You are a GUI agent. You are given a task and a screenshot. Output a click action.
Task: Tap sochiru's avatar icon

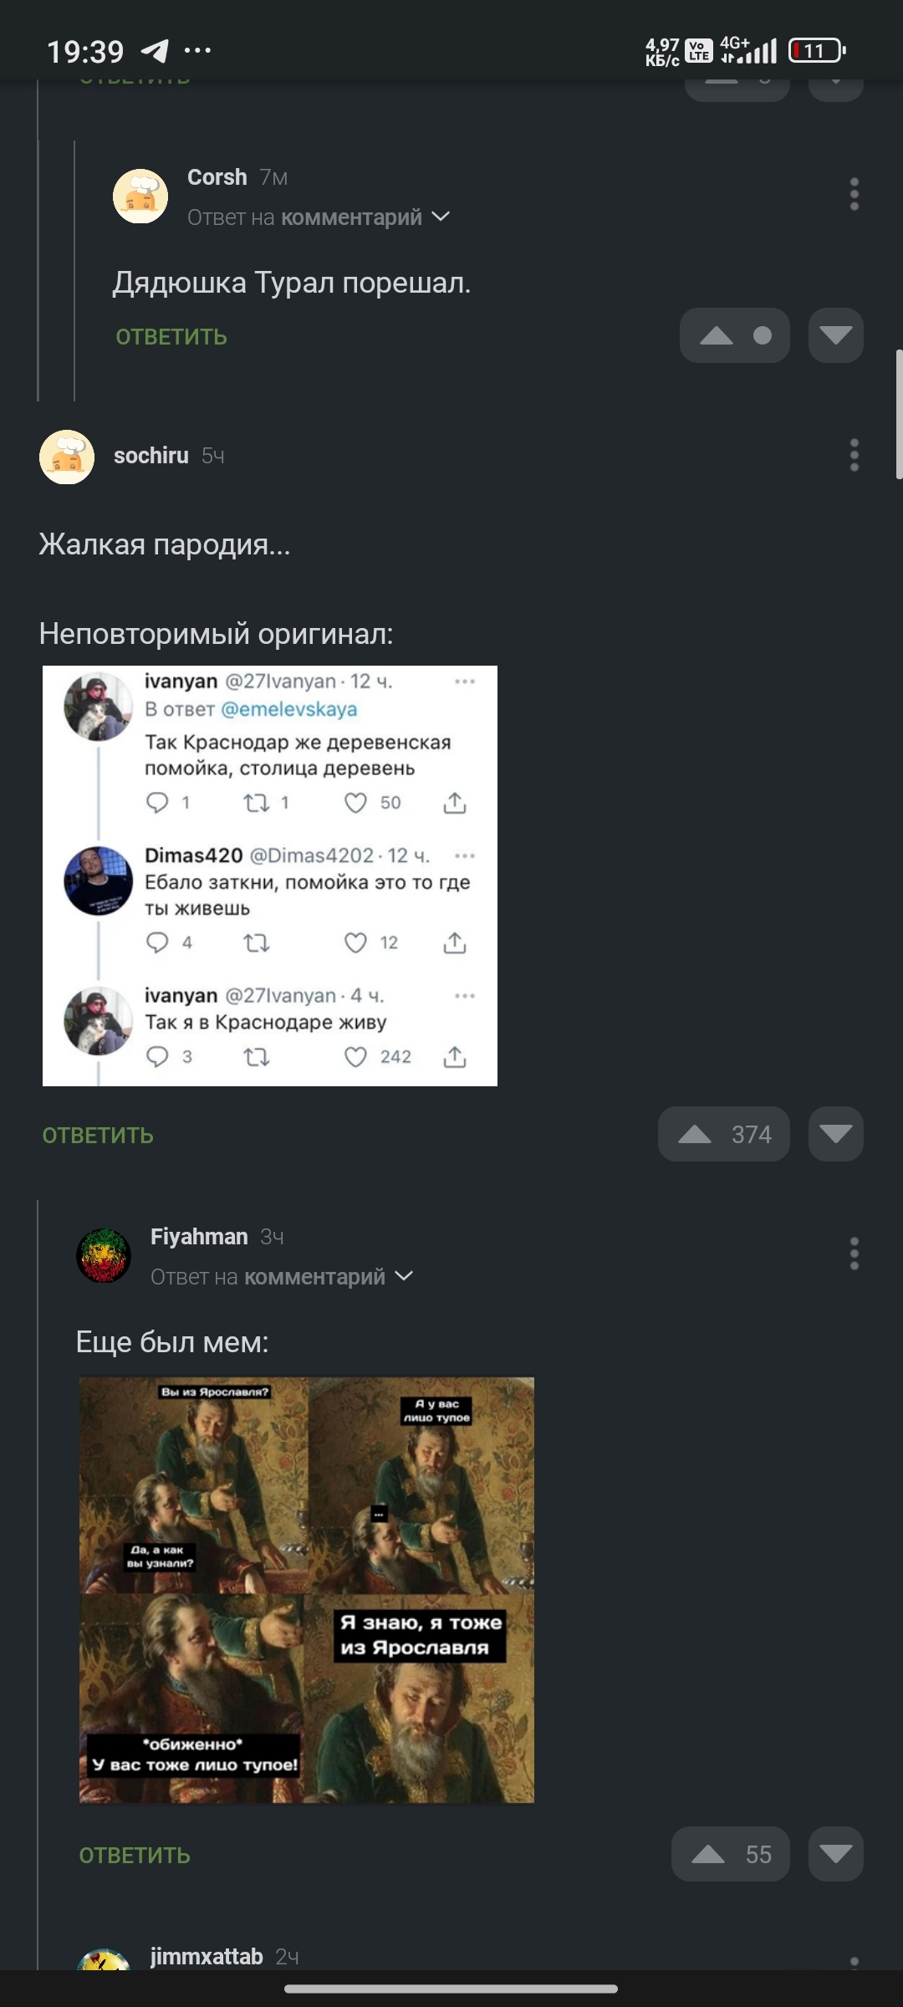(x=67, y=457)
